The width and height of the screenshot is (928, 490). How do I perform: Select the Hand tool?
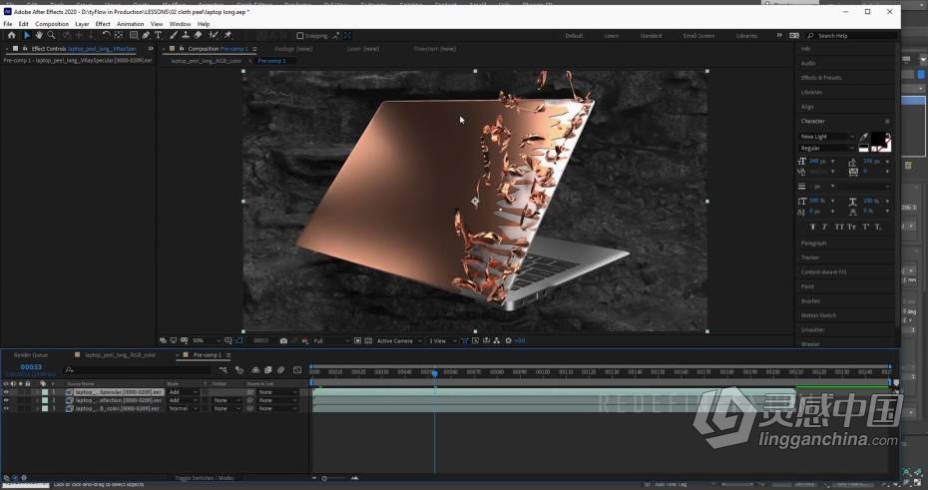coord(39,36)
